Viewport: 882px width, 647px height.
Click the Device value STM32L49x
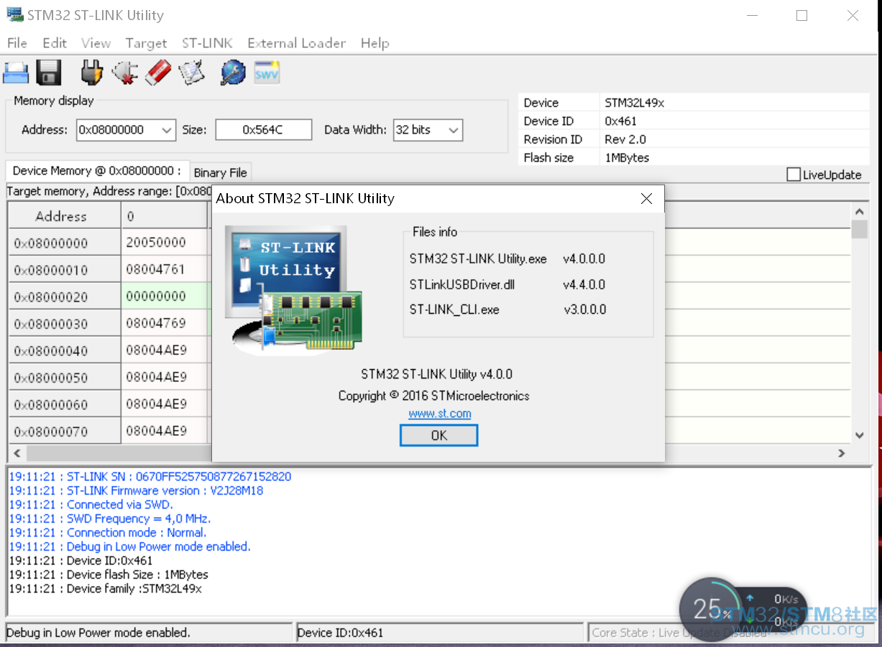[635, 103]
